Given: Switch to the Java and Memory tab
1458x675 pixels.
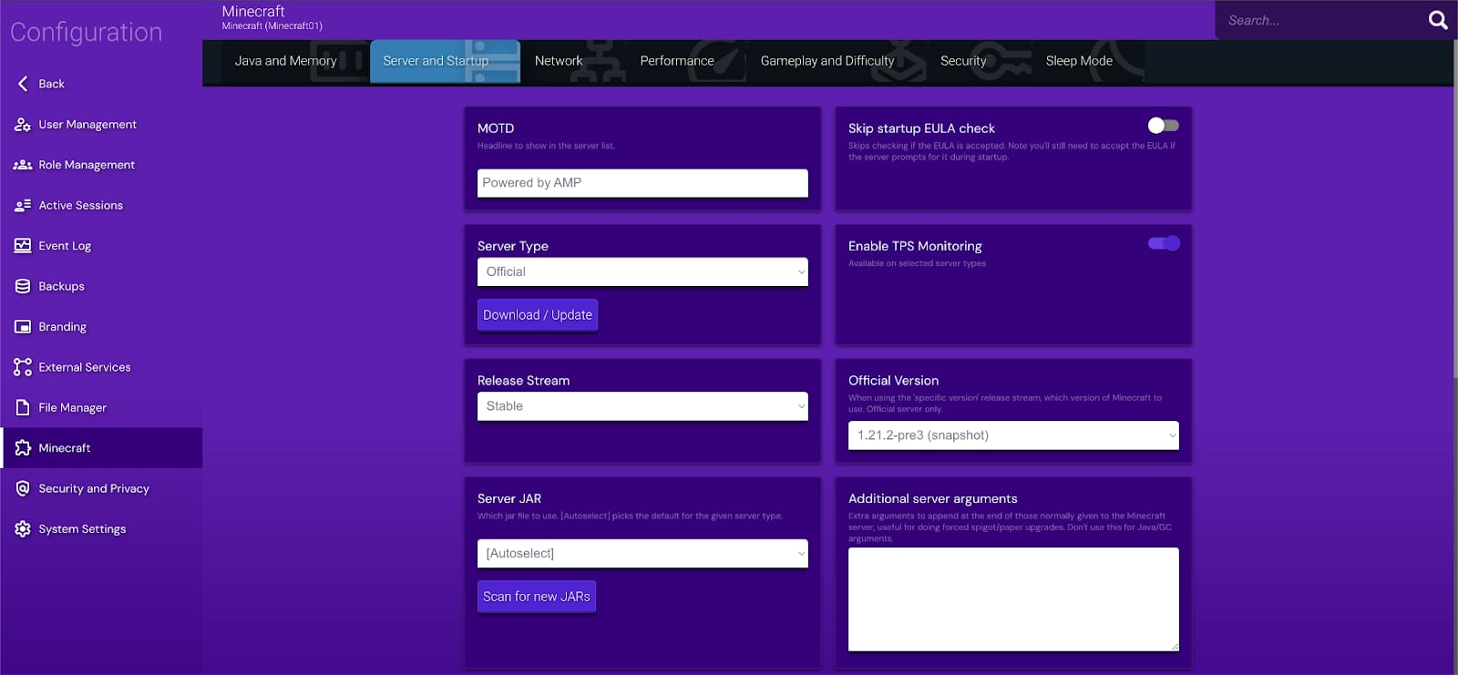Looking at the screenshot, I should 285,61.
